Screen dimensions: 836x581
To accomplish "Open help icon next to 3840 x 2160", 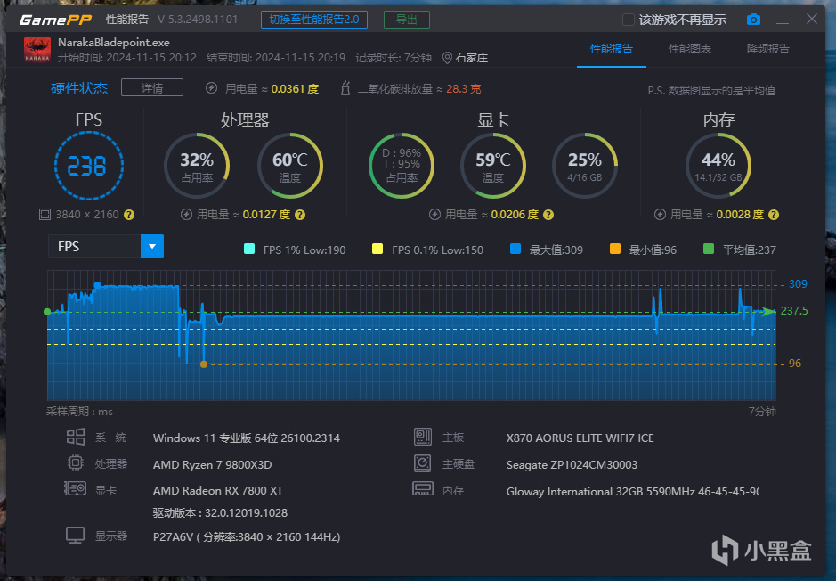I will [x=129, y=215].
